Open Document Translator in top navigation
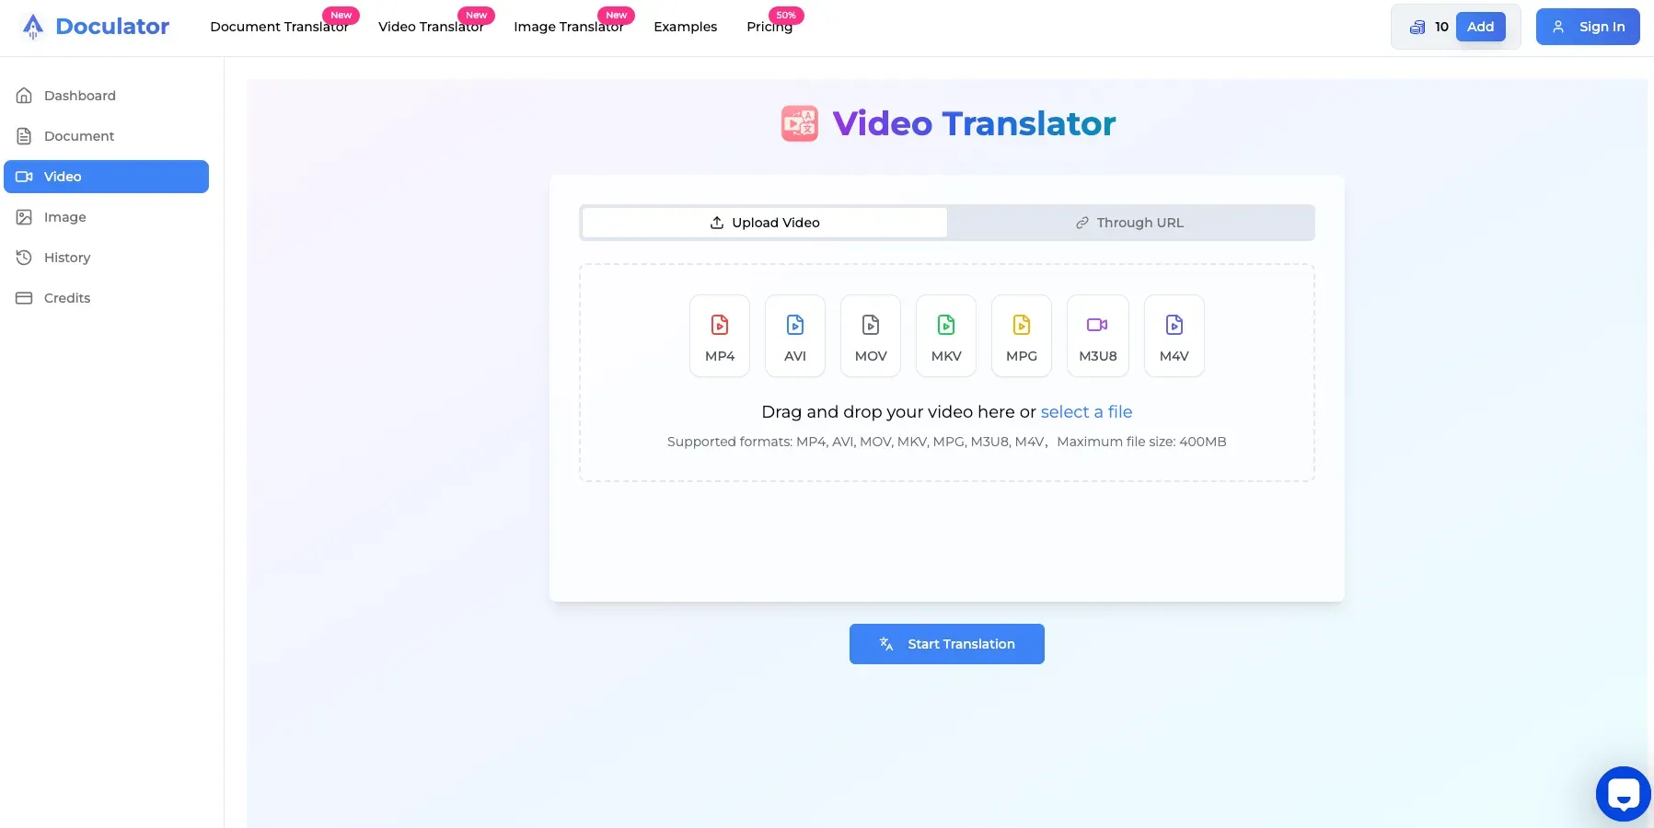Image resolution: width=1654 pixels, height=828 pixels. coord(280,27)
